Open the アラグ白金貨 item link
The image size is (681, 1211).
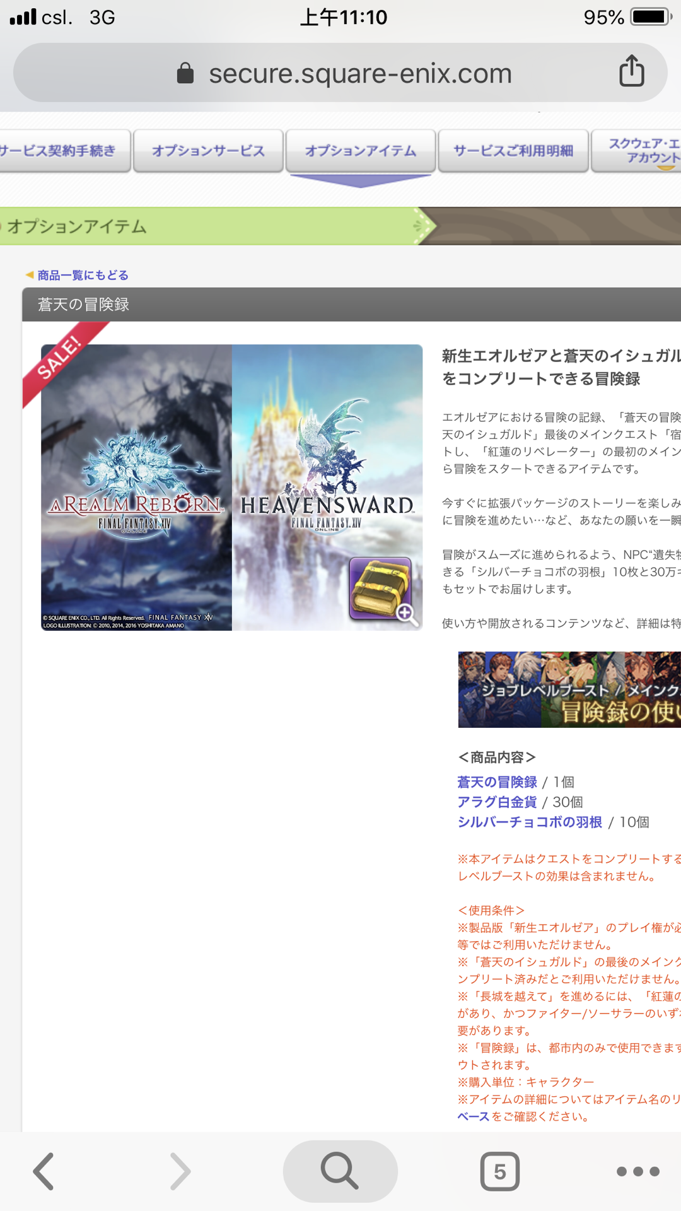point(497,802)
